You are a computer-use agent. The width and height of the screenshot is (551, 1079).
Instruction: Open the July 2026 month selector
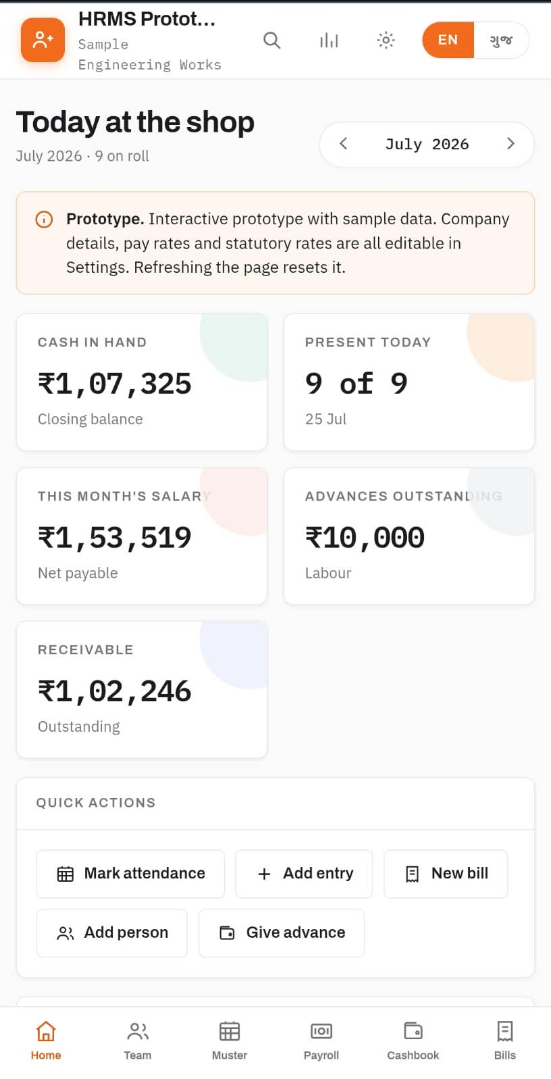tap(427, 144)
